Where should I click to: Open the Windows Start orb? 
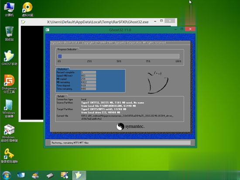pyautogui.click(x=6, y=175)
